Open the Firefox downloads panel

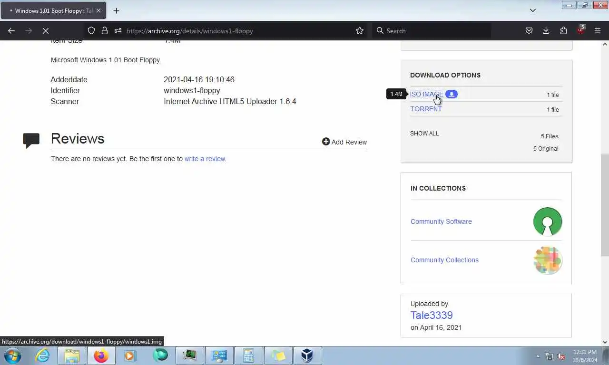pos(546,31)
